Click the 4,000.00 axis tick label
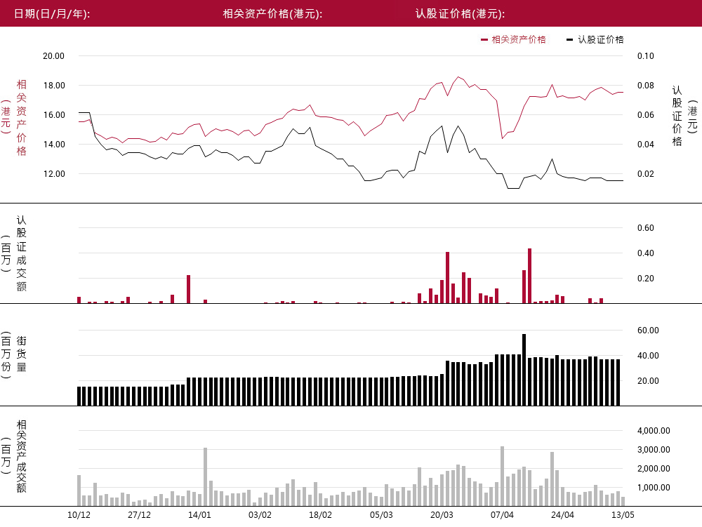Screen dimensions: 702x527 pos(654,431)
